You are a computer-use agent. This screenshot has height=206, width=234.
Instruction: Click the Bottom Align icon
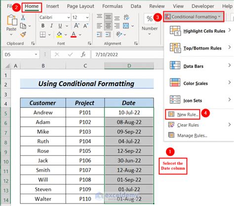coord(117,18)
